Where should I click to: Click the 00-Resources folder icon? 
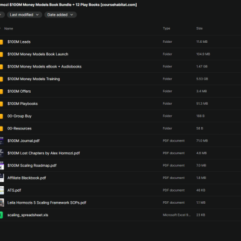1,128
